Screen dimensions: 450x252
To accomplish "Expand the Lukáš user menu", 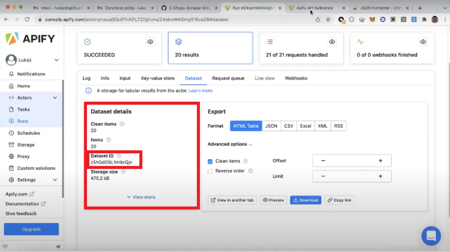I will point(56,60).
